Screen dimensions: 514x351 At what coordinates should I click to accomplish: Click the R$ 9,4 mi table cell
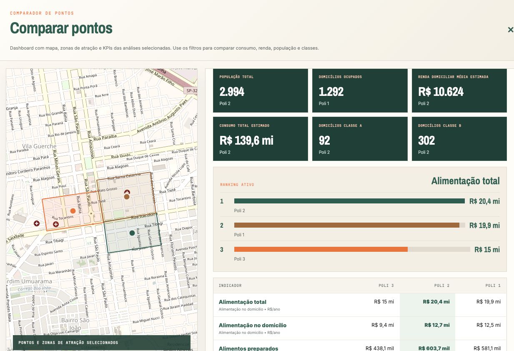pyautogui.click(x=383, y=325)
